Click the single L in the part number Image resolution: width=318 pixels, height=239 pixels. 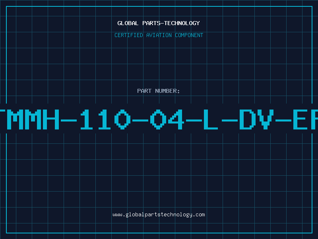click(211, 119)
